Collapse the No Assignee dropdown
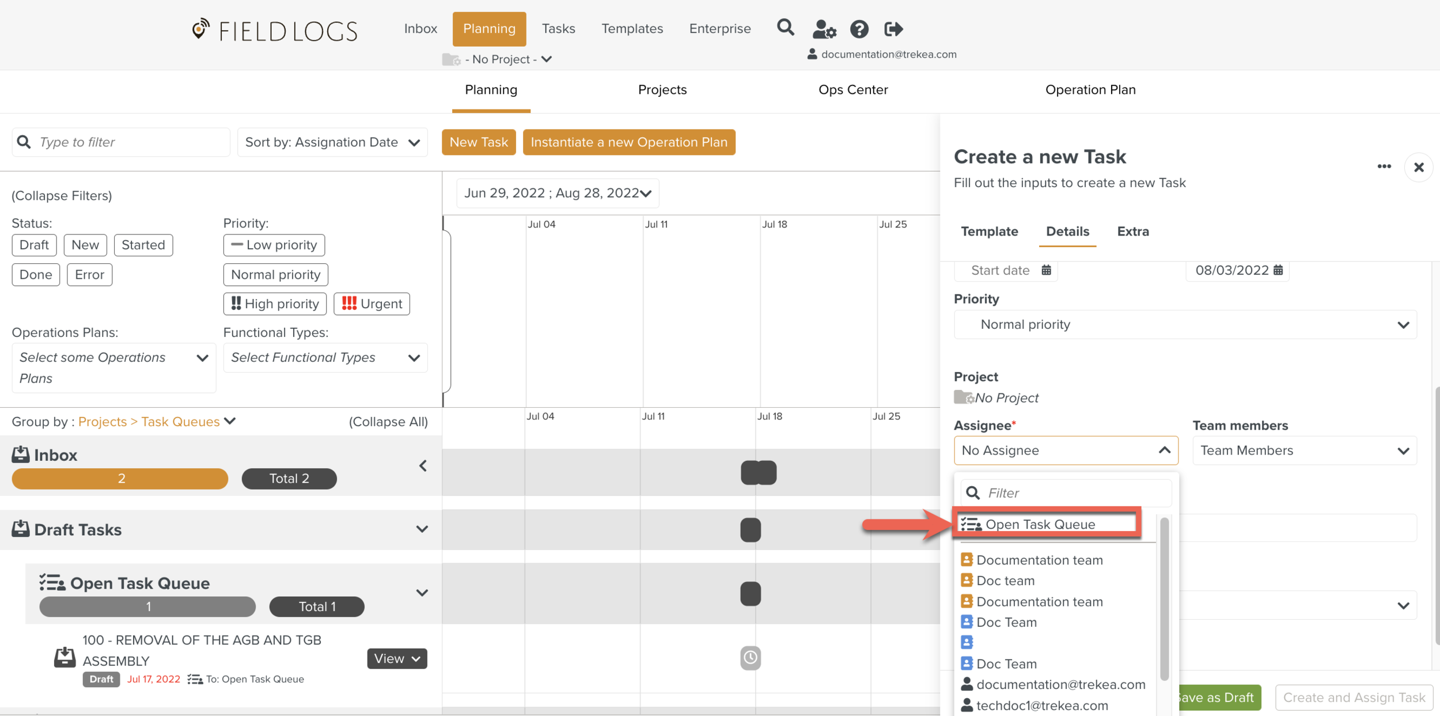 pos(1066,450)
